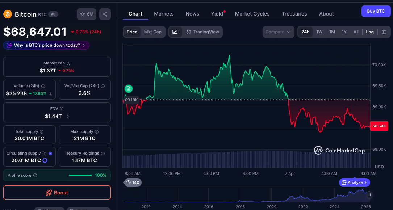The image size is (393, 210).
Task: Open the Yield tab
Action: [217, 14]
